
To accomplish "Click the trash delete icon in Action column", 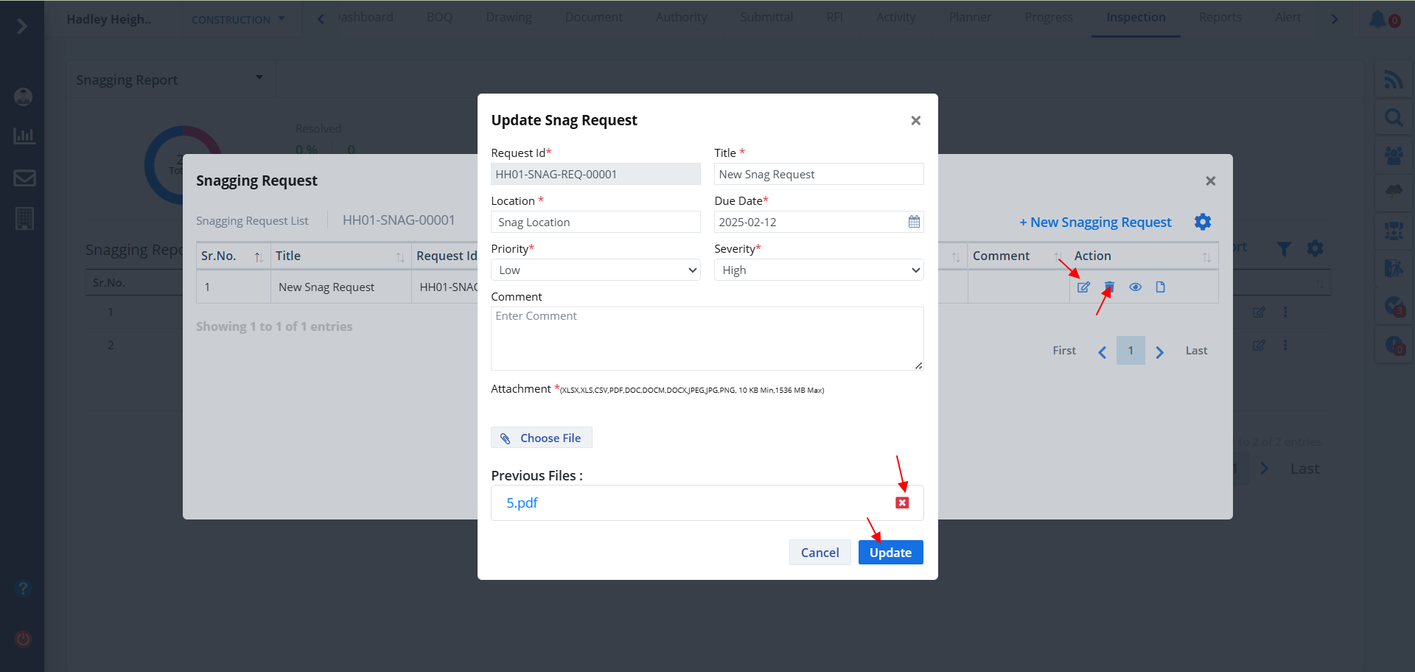I will click(1109, 287).
